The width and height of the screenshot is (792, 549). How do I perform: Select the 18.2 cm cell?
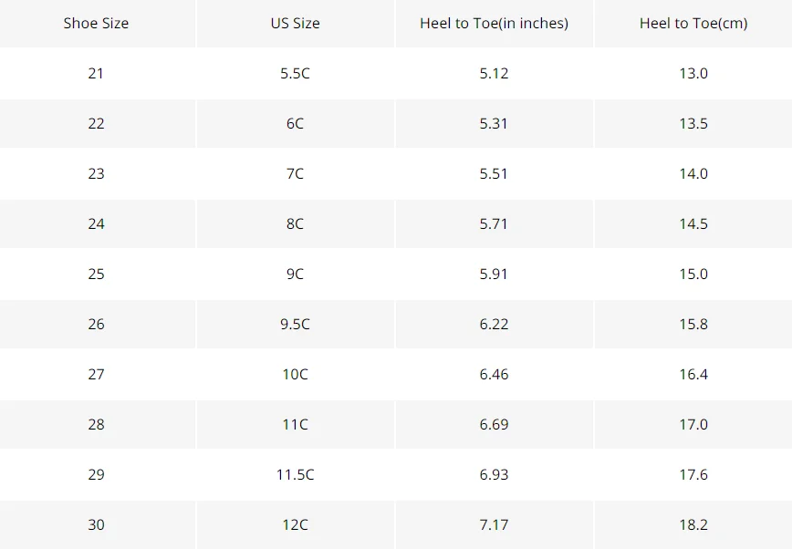pyautogui.click(x=693, y=524)
